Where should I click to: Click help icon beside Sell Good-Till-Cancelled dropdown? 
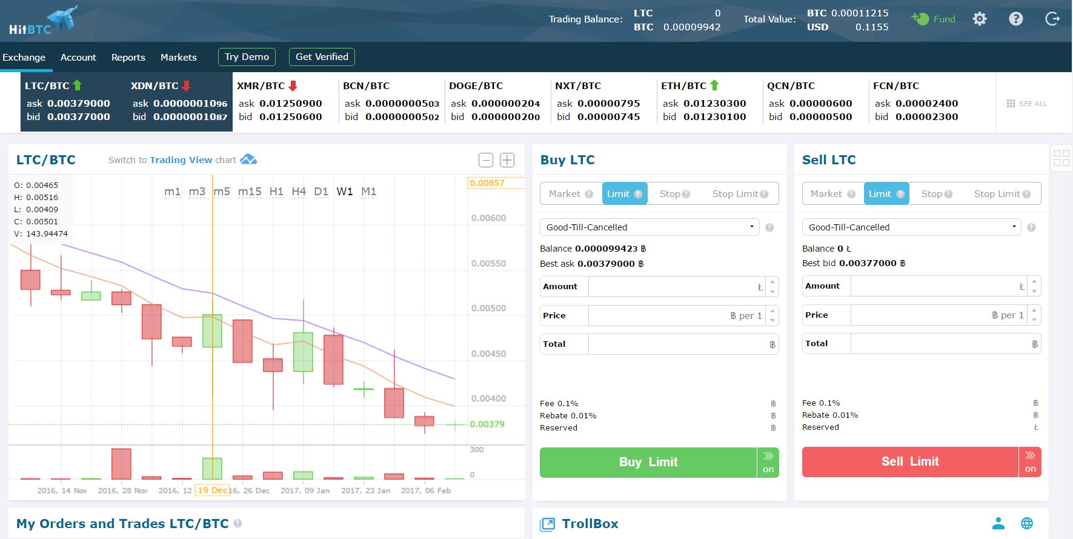coord(1031,227)
